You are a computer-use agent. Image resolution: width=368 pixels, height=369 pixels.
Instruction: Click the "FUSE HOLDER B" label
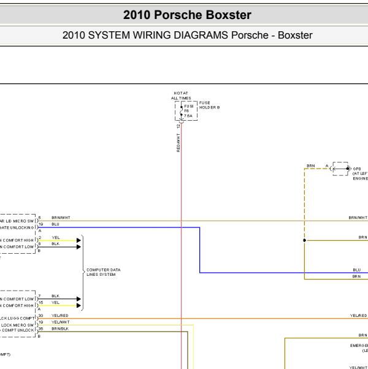(x=209, y=105)
